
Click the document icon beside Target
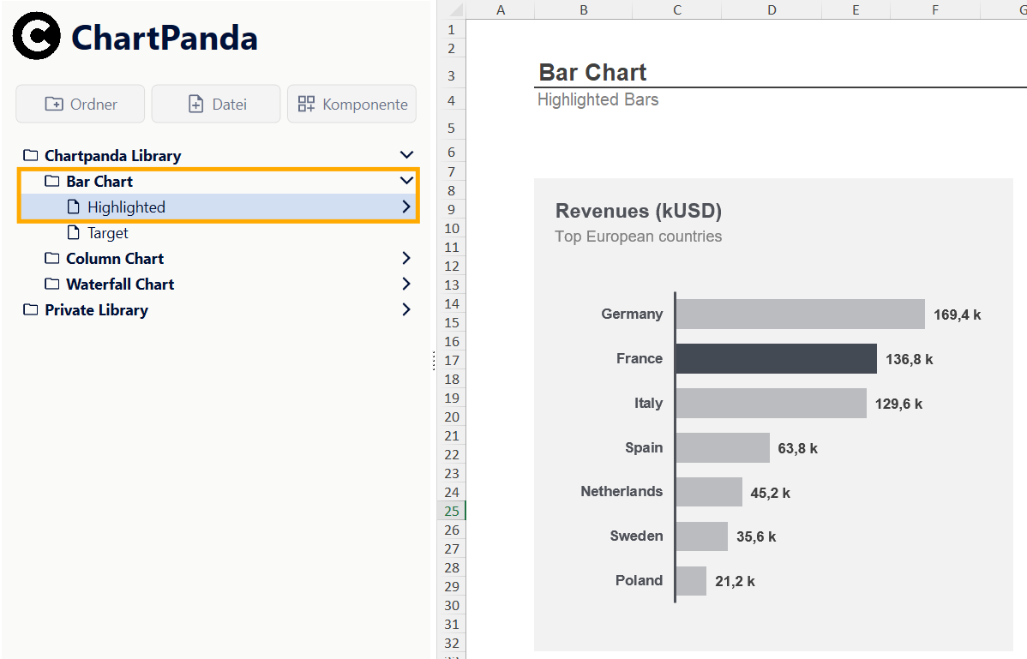(74, 232)
